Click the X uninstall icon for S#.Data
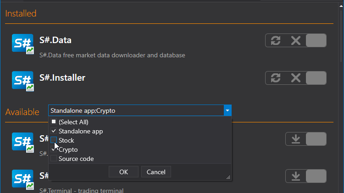The image size is (344, 193). tap(296, 41)
